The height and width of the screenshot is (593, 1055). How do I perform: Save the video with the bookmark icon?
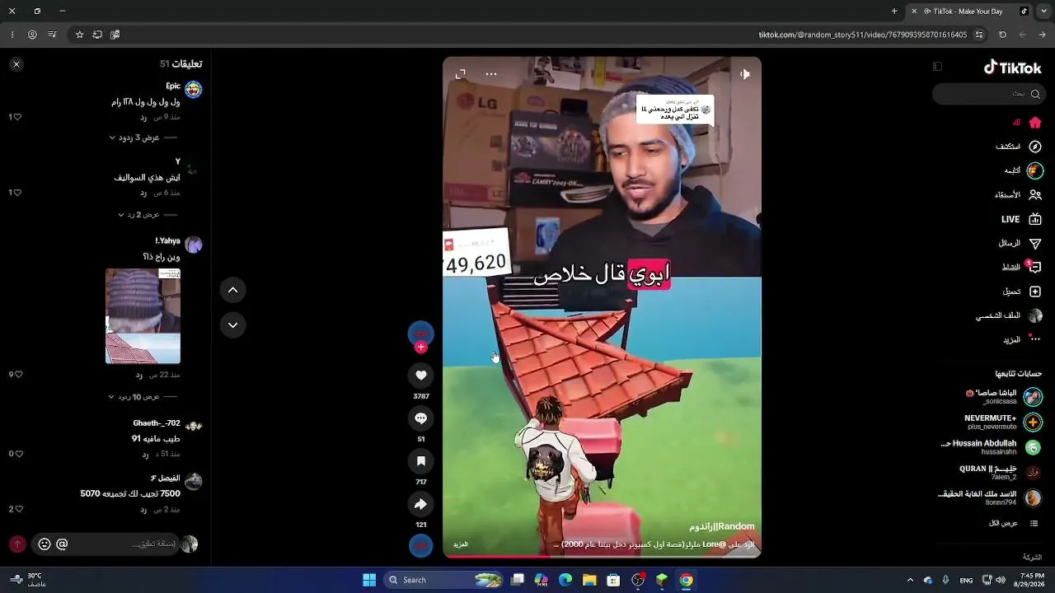(x=421, y=461)
